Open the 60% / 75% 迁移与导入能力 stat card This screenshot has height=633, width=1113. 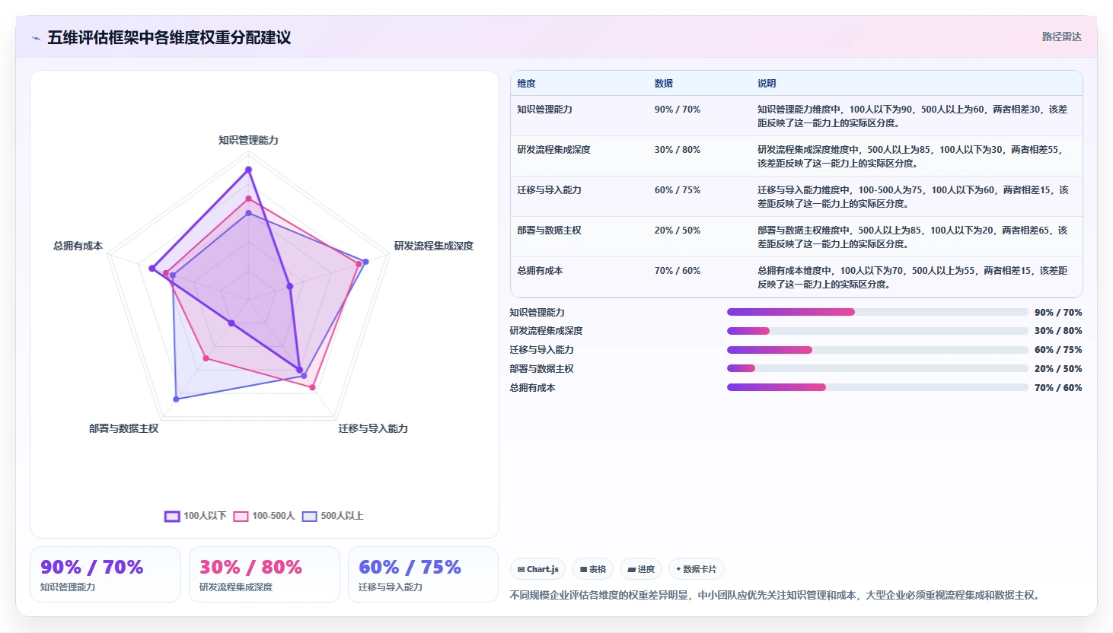pos(423,574)
